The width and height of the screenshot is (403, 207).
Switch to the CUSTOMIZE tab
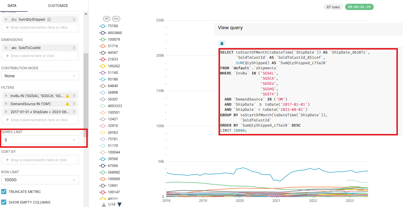coord(58,5)
